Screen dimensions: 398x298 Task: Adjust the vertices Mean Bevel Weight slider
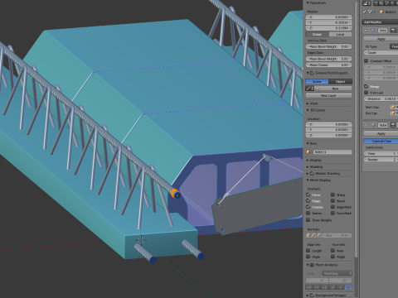(328, 46)
